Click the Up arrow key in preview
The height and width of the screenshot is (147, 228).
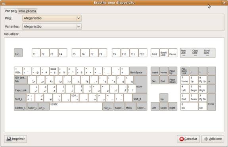(x=164, y=97)
